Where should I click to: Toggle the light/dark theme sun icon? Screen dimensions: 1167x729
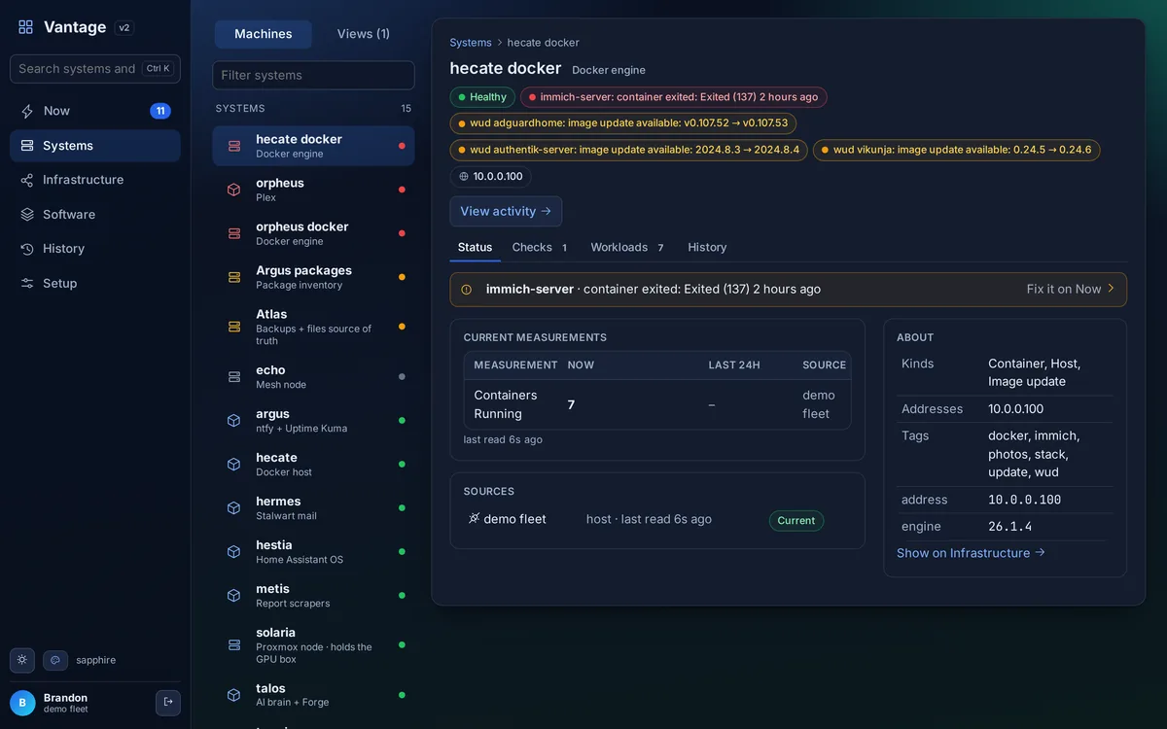(x=22, y=660)
